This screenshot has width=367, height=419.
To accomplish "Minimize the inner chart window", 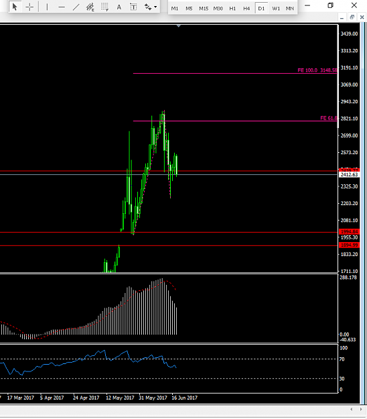I will click(342, 17).
